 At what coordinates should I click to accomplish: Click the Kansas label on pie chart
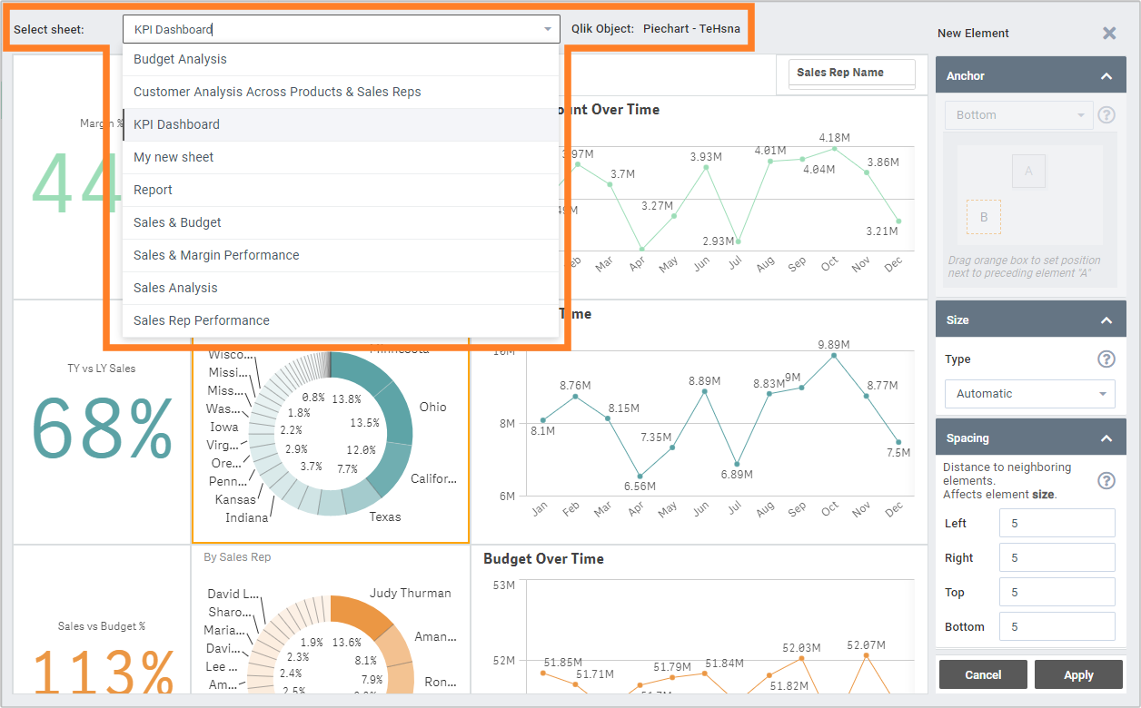pyautogui.click(x=235, y=499)
